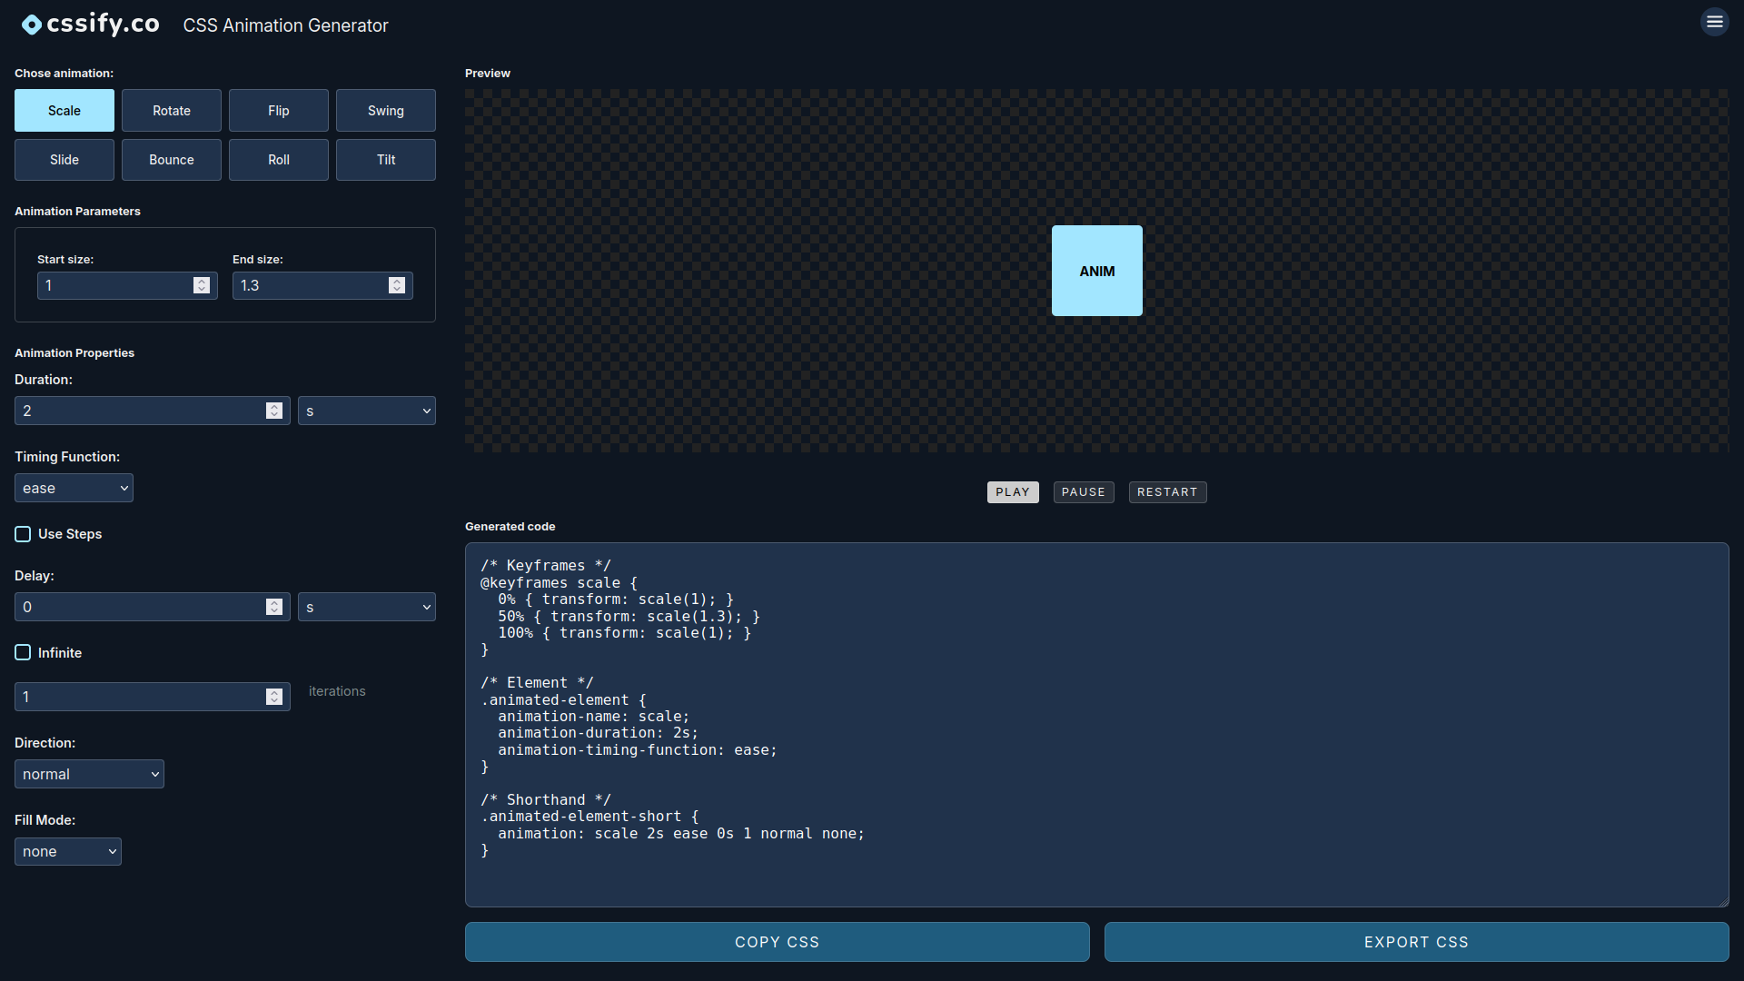Increment the Start size value with stepper arrow

(x=201, y=281)
